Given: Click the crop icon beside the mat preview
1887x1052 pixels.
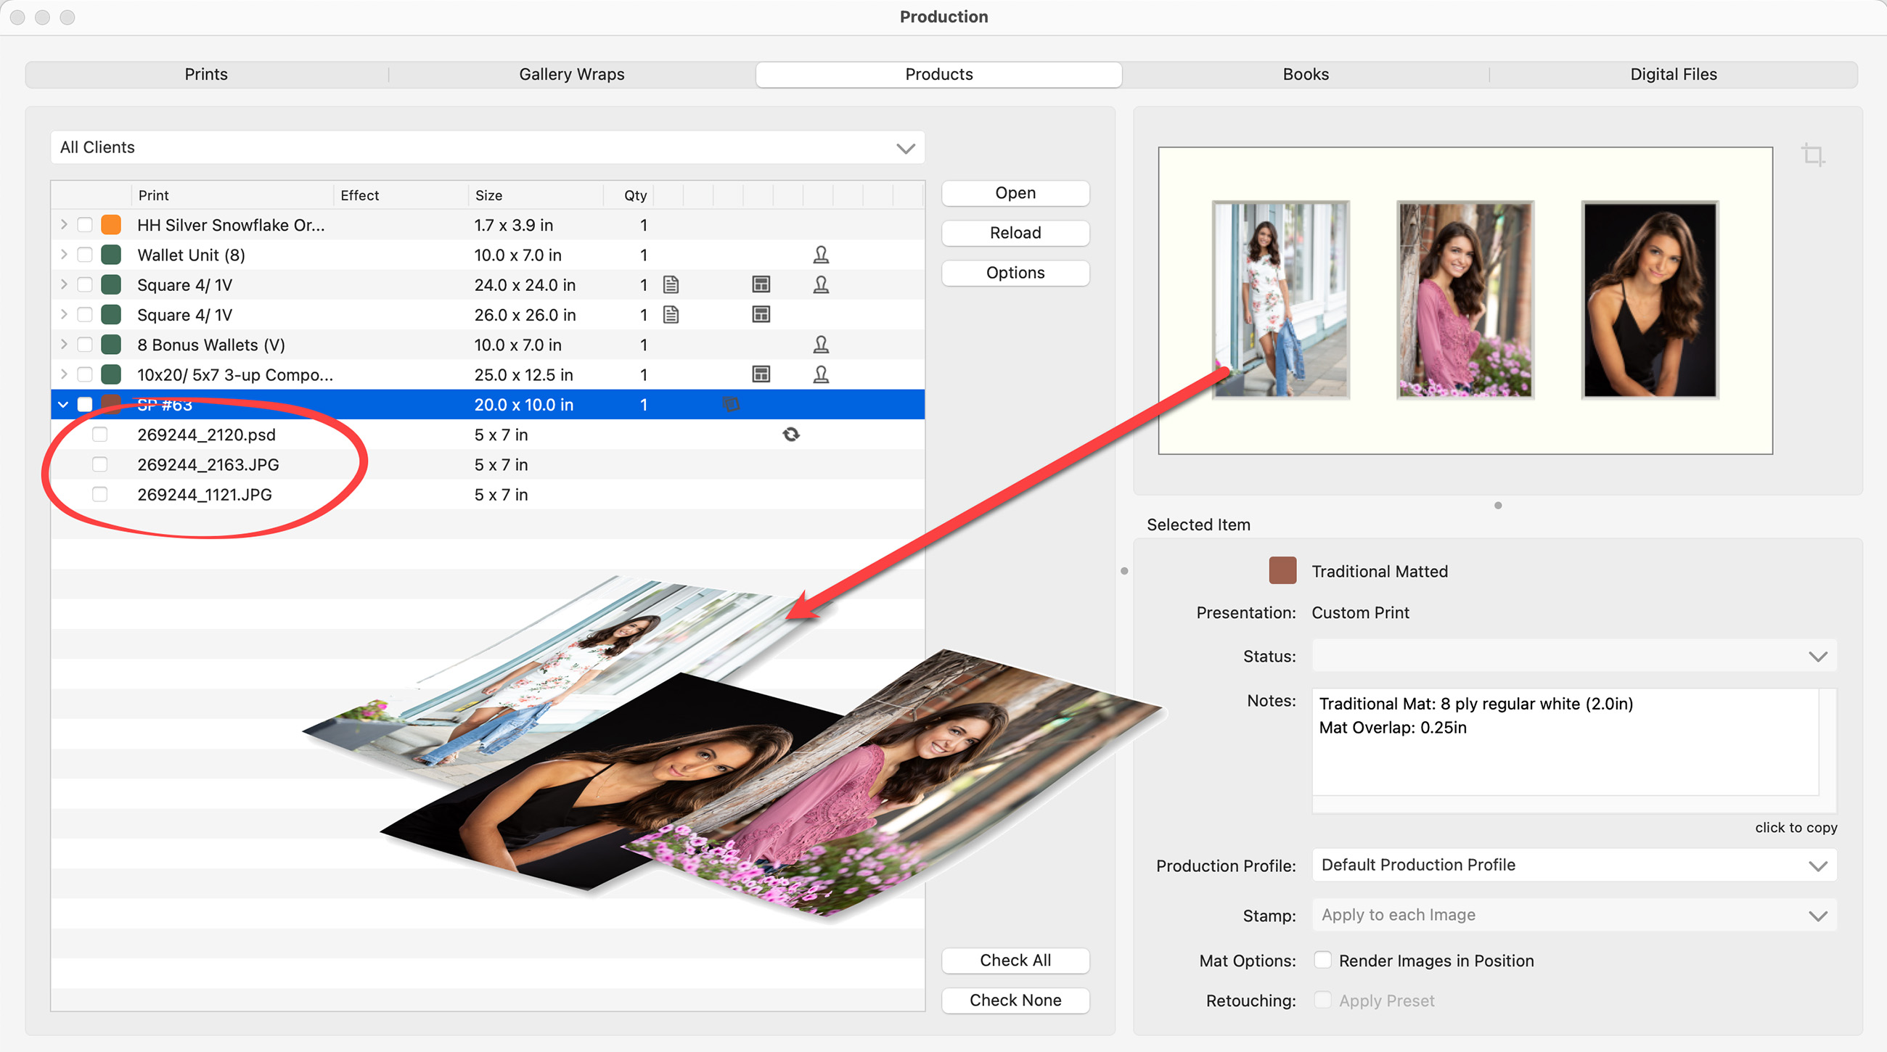Looking at the screenshot, I should click(x=1812, y=155).
